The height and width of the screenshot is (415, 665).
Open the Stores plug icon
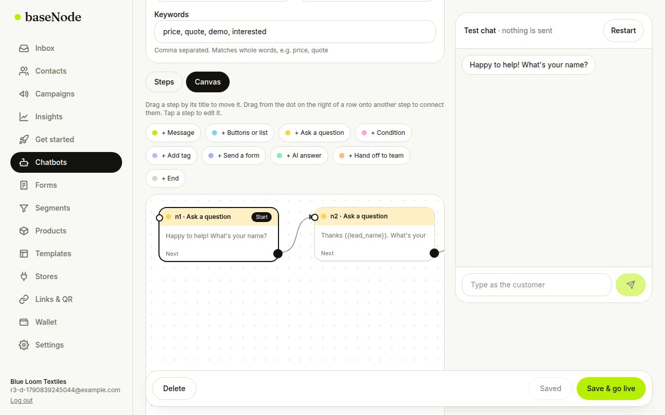coord(24,276)
